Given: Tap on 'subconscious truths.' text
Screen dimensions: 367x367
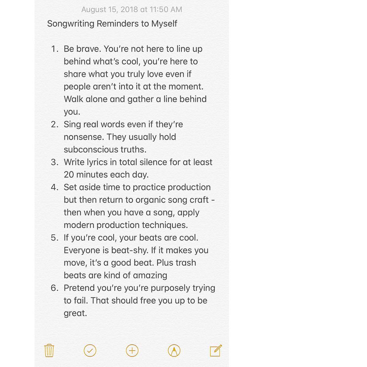Looking at the screenshot, I should [105, 150].
